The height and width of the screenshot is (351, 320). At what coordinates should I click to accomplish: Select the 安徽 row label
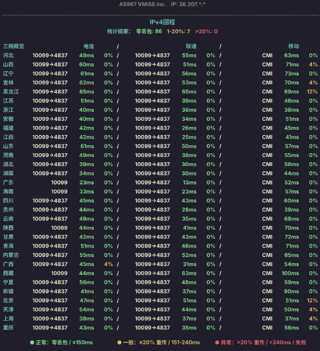pyautogui.click(x=8, y=119)
